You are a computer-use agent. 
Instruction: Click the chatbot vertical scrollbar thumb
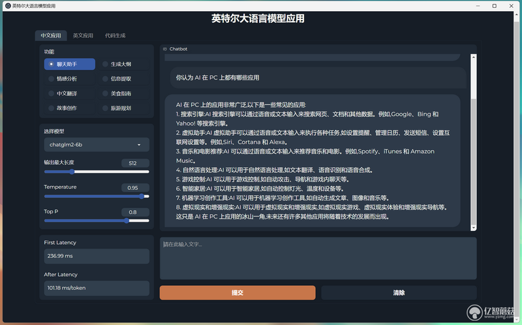474,161
